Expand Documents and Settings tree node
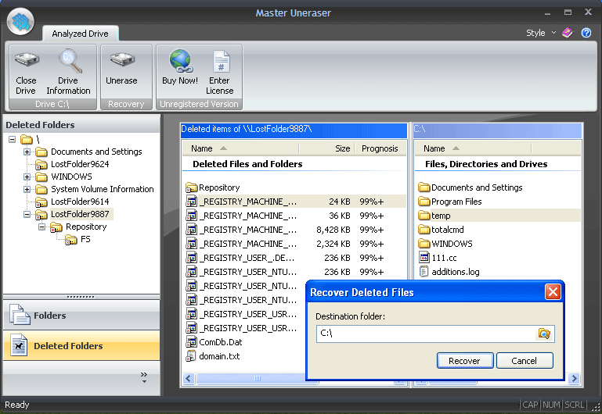Viewport: 602px width, 414px height. 27,152
